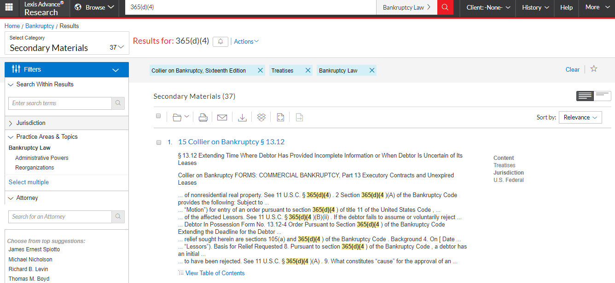Screen dimensions: 615x283
Task: Clear all applied filters
Action: [x=573, y=69]
